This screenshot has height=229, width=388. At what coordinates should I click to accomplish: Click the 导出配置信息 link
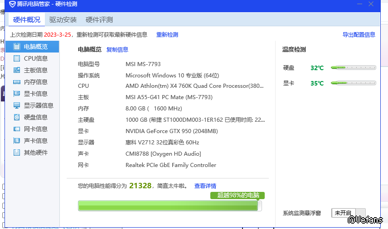[x=359, y=34]
